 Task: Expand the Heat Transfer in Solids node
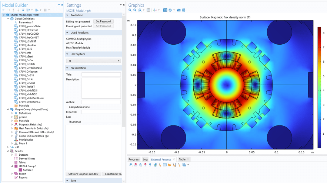[x=12, y=128]
